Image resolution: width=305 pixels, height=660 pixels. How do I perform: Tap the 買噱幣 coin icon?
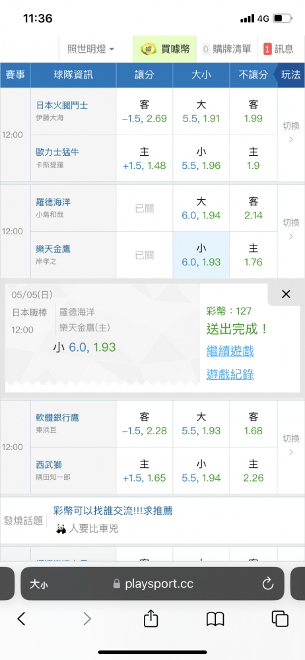click(149, 49)
